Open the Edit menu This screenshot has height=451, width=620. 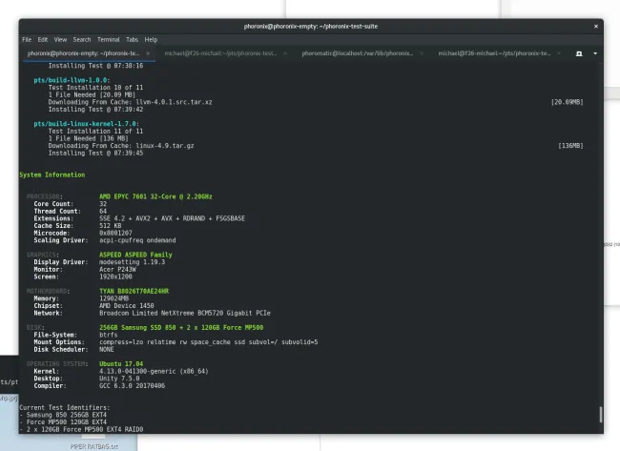[x=41, y=39]
